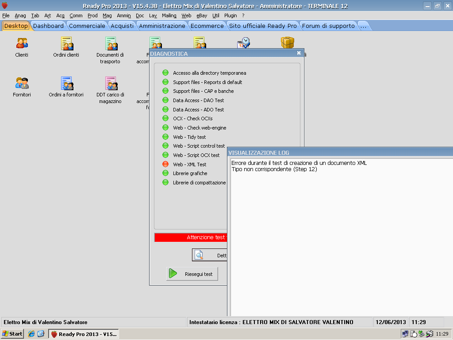Image resolution: width=453 pixels, height=340 pixels.
Task: Select the Desktop tab
Action: pos(16,26)
